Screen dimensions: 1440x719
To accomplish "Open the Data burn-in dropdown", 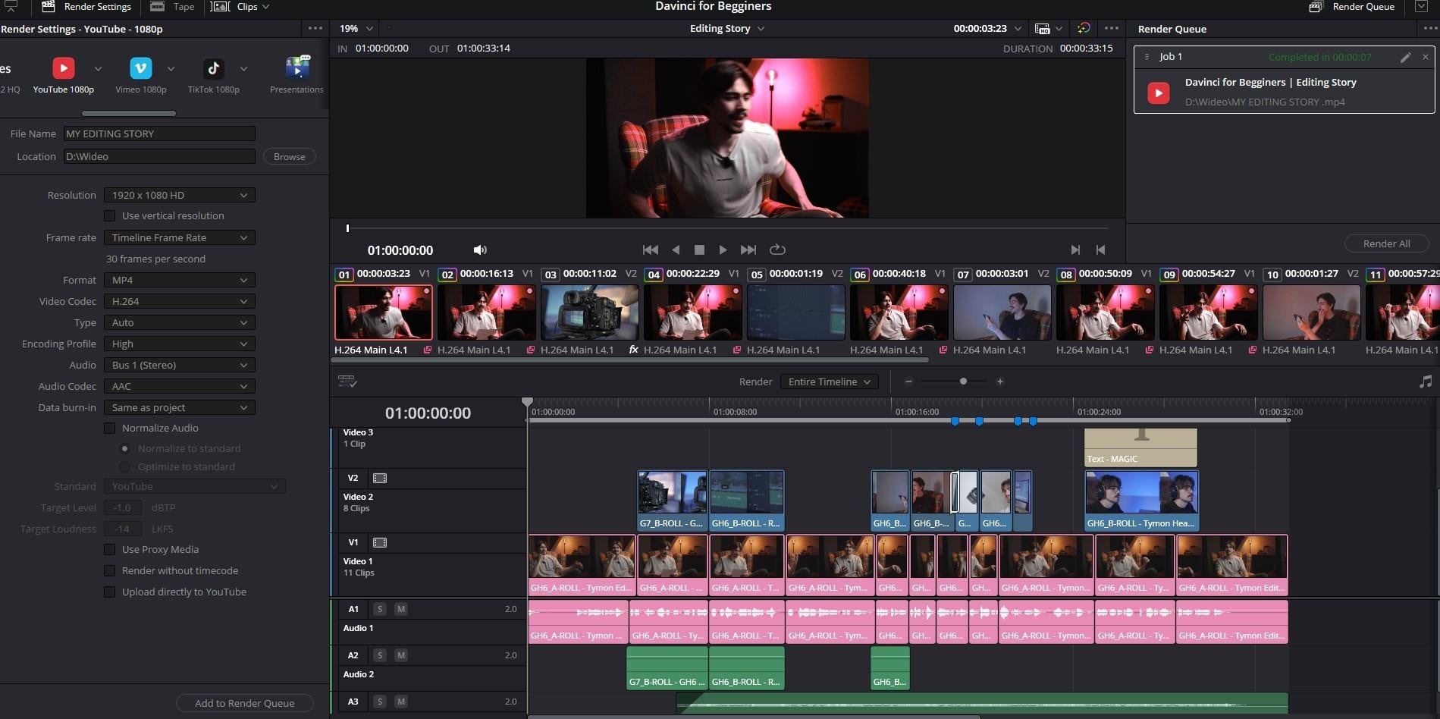I will 179,407.
